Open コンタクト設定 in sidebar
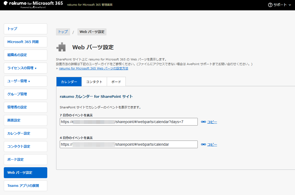 (x=26, y=146)
